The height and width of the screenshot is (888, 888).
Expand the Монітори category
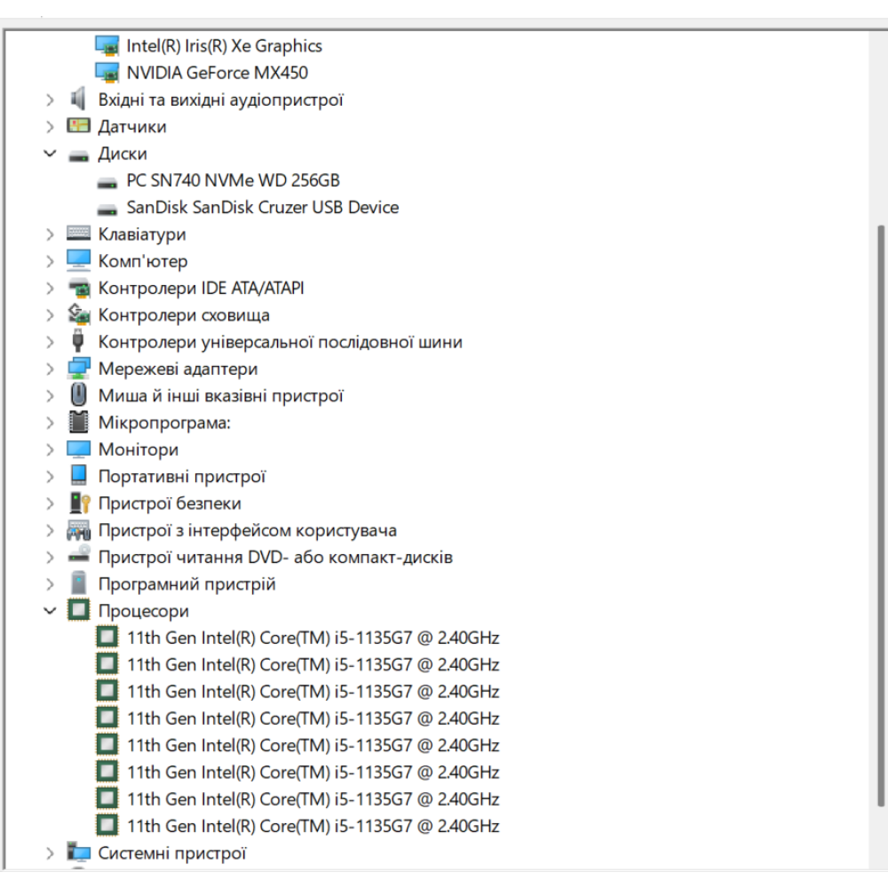(x=50, y=449)
